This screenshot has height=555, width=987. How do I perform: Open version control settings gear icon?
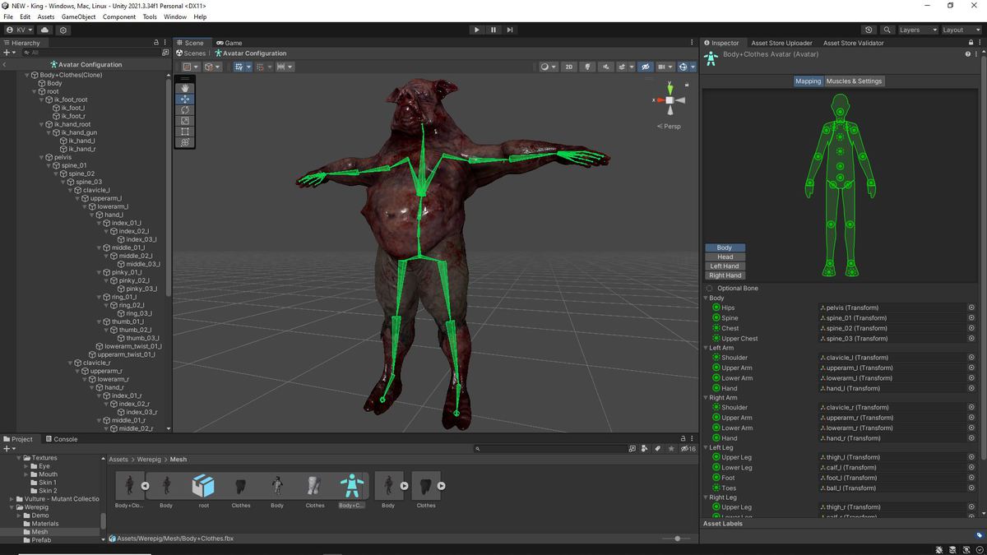(63, 30)
